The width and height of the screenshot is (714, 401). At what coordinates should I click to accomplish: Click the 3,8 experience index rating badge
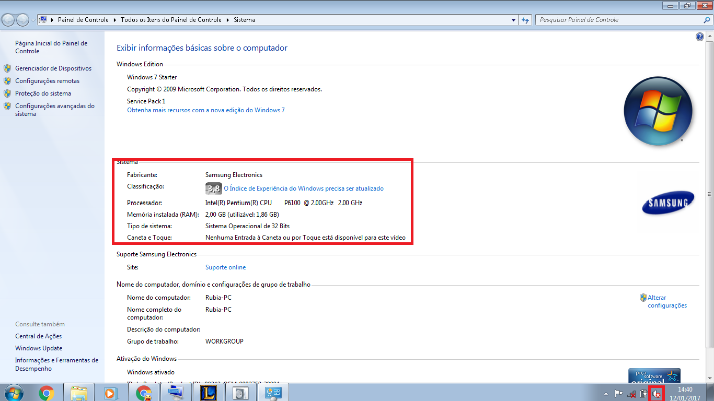tap(213, 188)
